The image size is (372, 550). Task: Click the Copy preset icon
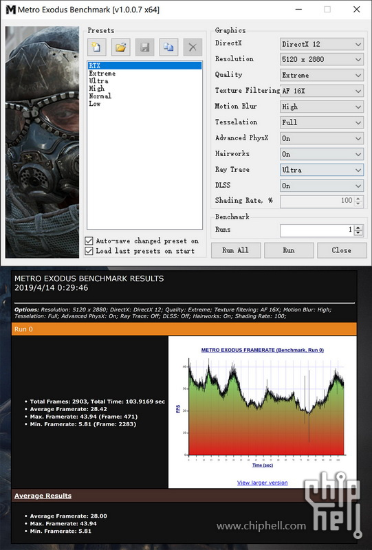[x=168, y=47]
